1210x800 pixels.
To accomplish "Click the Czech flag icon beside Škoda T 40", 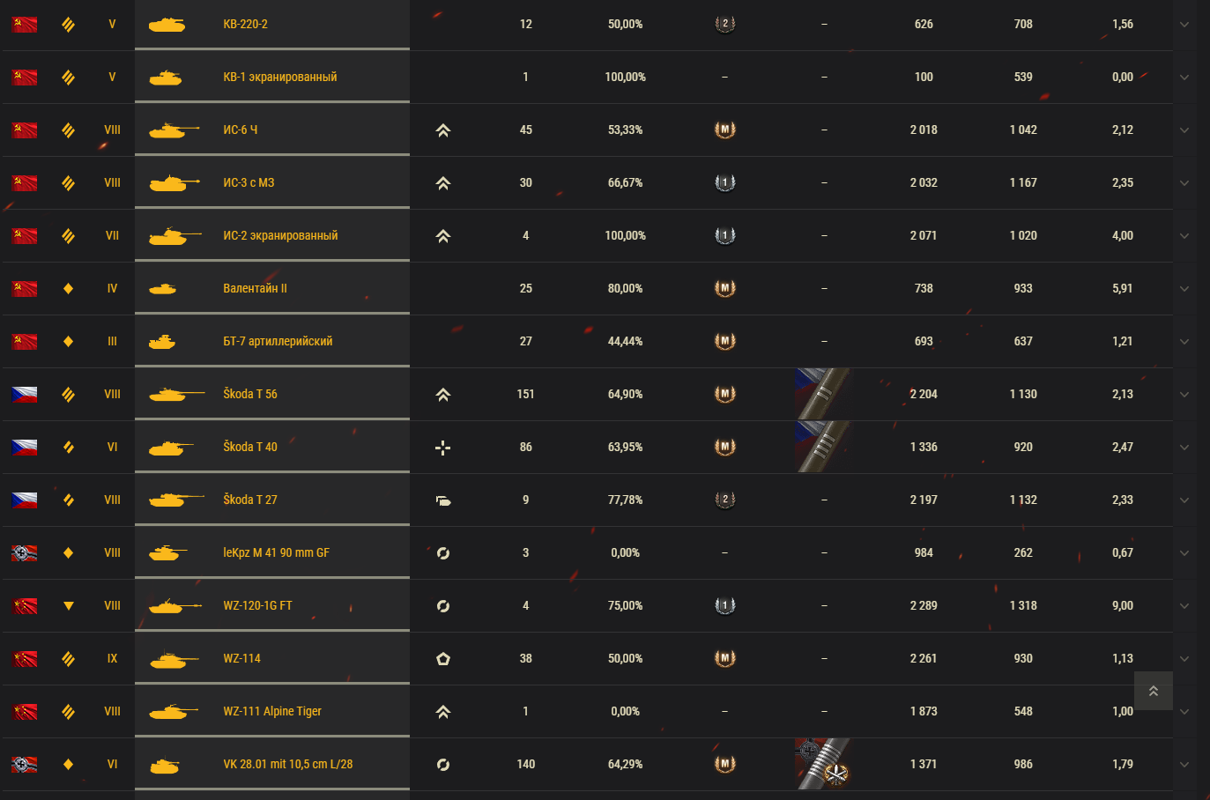I will click(x=25, y=447).
